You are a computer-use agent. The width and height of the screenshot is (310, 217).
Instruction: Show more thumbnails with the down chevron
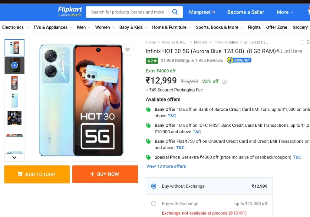coord(14,158)
